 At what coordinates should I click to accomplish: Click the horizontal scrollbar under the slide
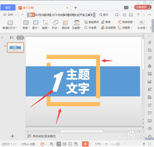pyautogui.click(x=82, y=131)
